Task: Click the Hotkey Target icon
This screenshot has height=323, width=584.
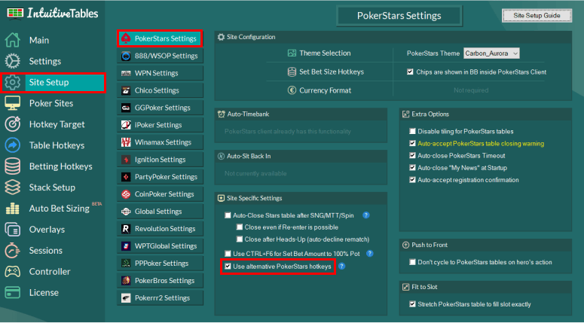Action: pos(13,124)
